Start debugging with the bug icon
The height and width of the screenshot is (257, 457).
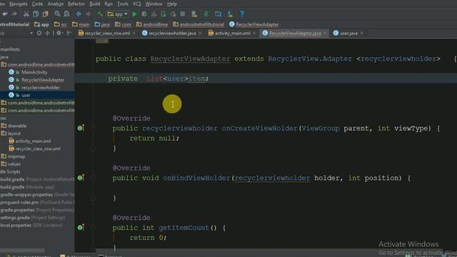point(144,14)
